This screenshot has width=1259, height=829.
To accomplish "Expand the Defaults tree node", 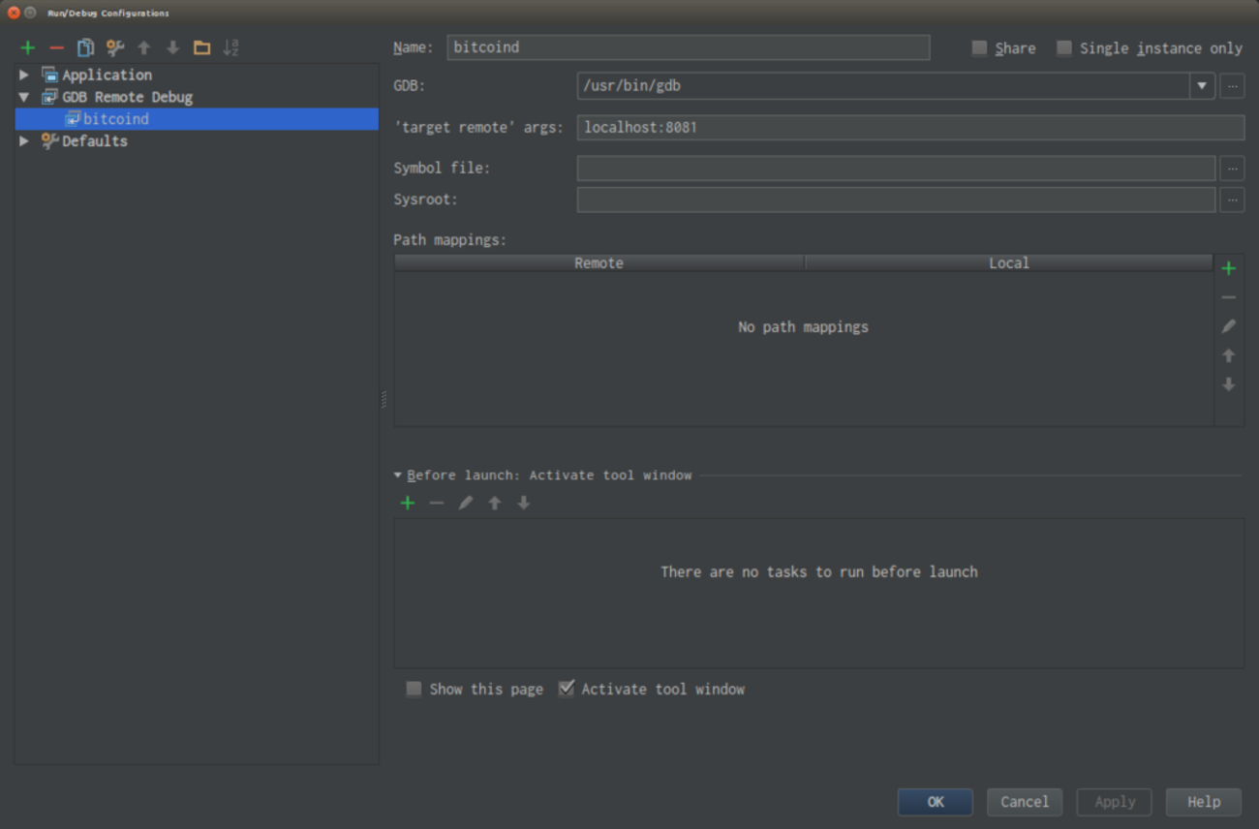I will click(x=23, y=140).
